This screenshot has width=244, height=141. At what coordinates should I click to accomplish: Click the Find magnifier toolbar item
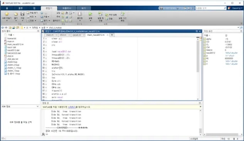pyautogui.click(x=45, y=20)
